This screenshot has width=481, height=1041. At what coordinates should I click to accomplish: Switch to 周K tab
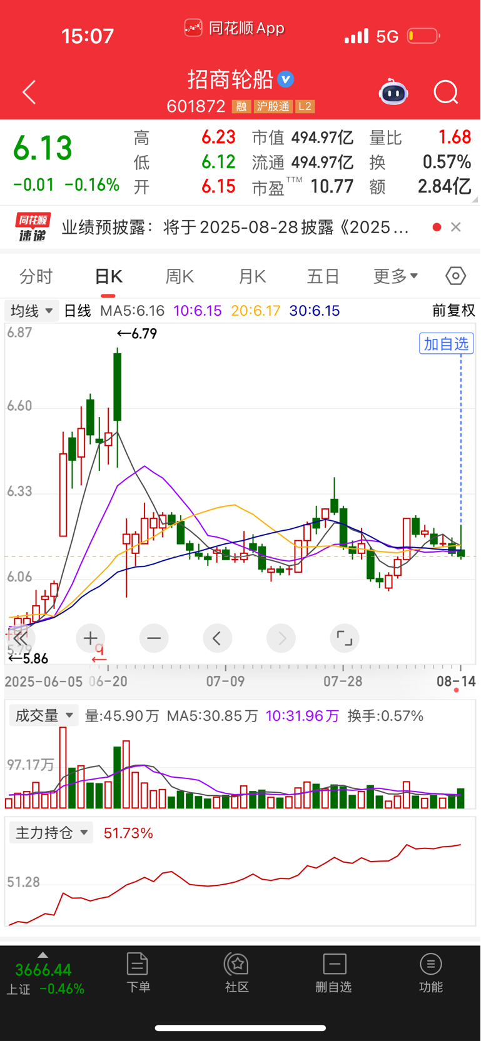(x=180, y=276)
